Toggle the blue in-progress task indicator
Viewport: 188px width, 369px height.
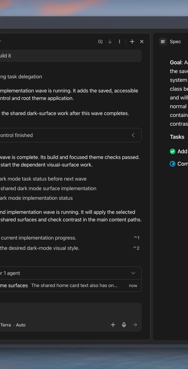tap(173, 164)
